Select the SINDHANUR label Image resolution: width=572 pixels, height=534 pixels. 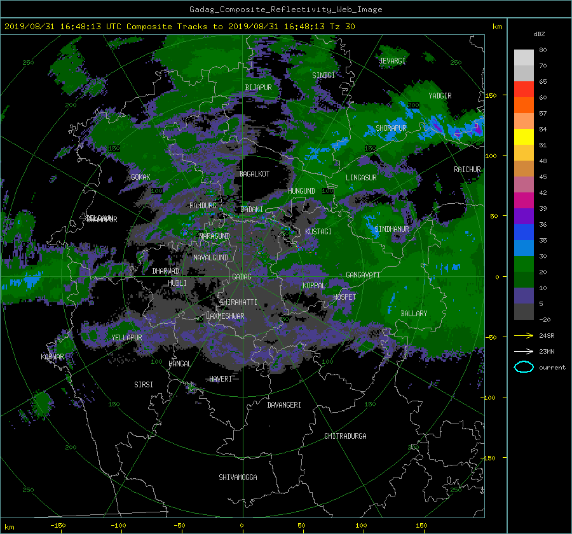click(392, 229)
